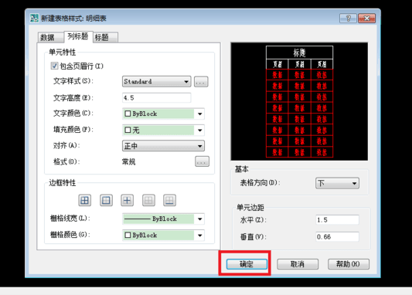Click the 取消 button

[298, 264]
